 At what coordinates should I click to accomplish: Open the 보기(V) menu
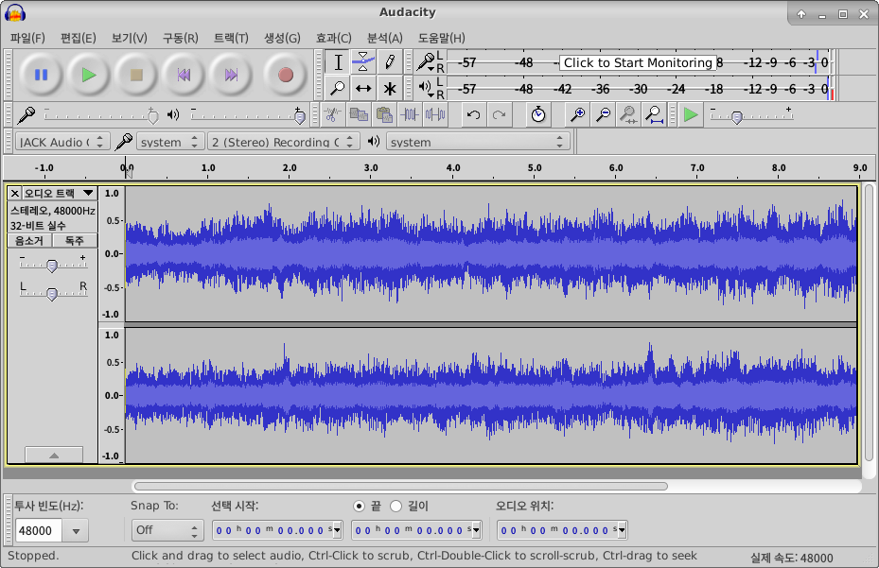pos(129,38)
